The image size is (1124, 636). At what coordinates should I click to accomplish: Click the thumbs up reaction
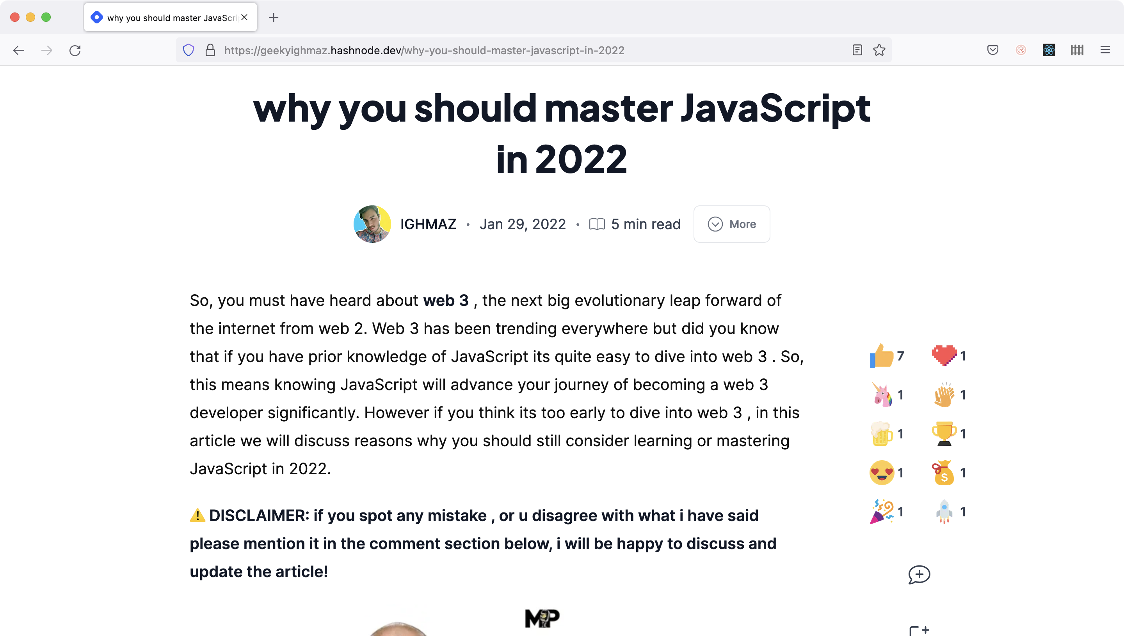pos(882,356)
